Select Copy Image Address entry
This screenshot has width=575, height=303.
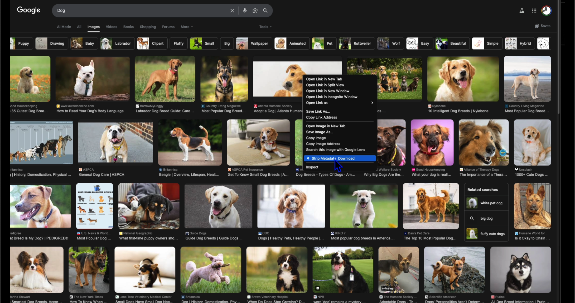click(340, 144)
